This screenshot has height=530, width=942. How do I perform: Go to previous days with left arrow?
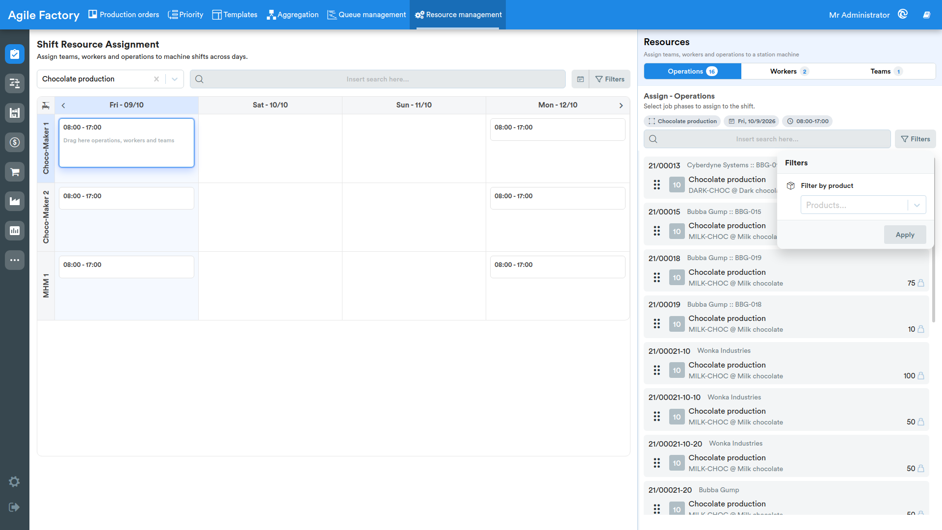click(x=63, y=105)
